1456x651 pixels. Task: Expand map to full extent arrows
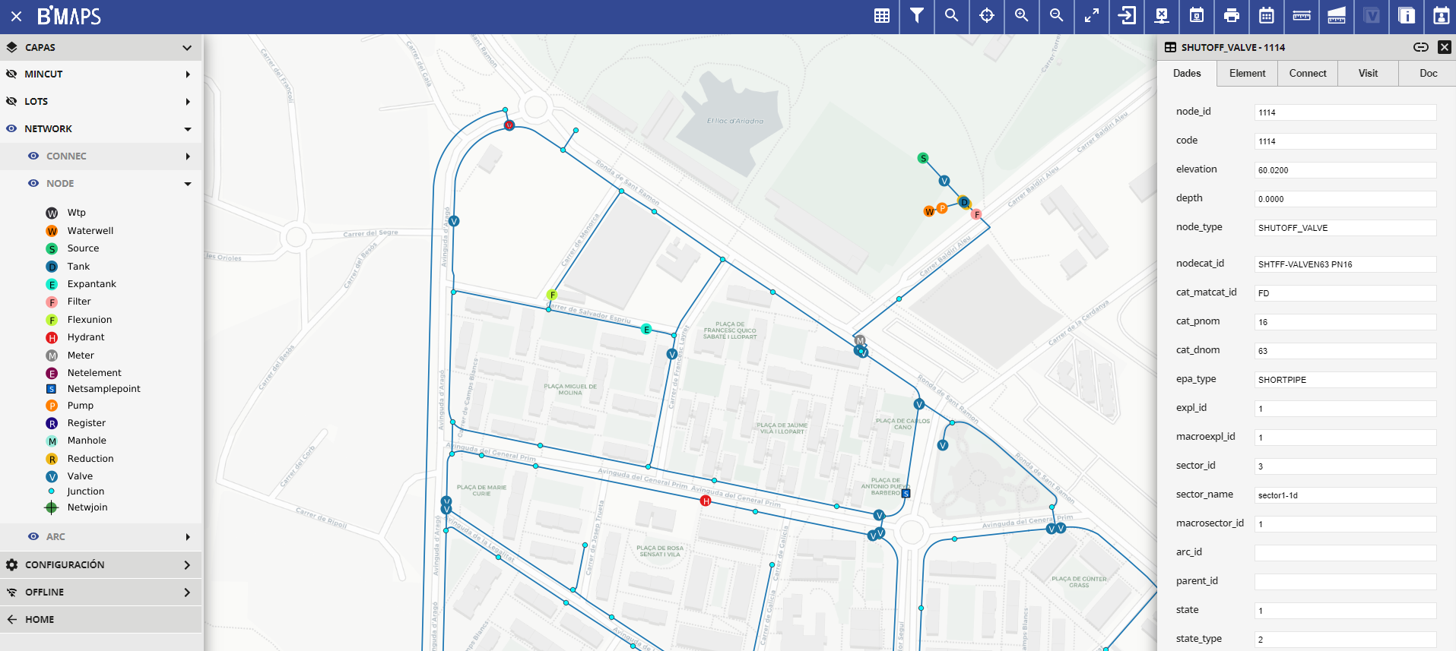(1092, 16)
